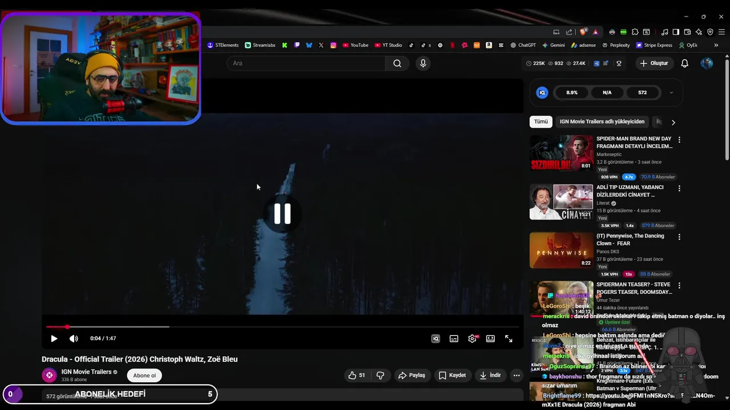
Task: Open the Bluesky butterfly bookmark icon
Action: [309, 45]
